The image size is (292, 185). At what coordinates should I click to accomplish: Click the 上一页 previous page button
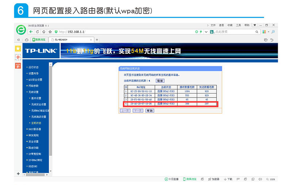click(125, 111)
